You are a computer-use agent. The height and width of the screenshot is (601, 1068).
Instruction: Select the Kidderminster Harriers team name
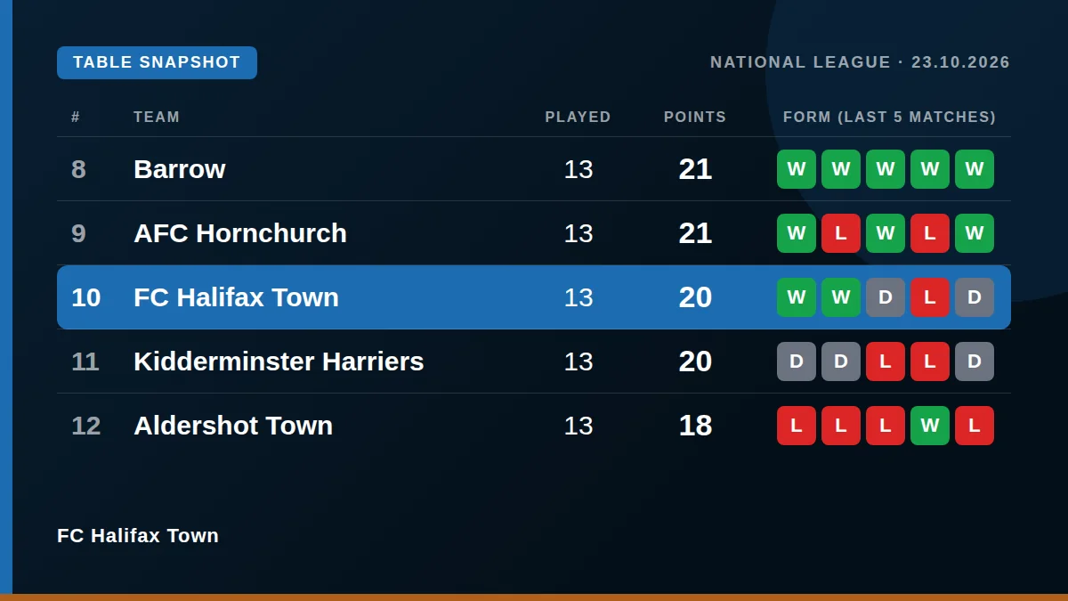tap(279, 361)
